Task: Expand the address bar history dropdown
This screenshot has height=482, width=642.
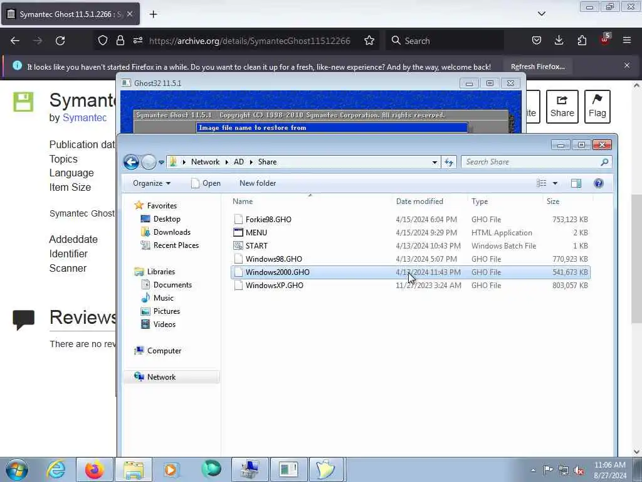Action: tap(434, 162)
